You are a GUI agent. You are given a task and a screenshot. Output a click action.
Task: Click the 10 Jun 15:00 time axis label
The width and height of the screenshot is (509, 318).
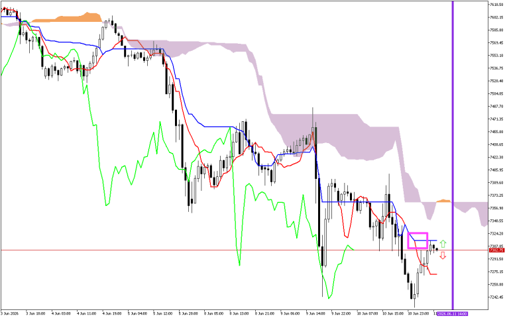point(393,314)
